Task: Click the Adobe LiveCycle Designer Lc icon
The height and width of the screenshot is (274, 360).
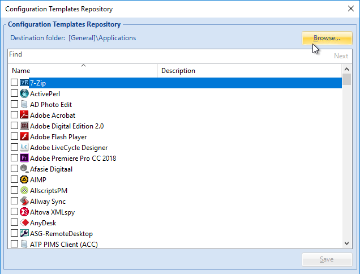Action: [x=24, y=147]
